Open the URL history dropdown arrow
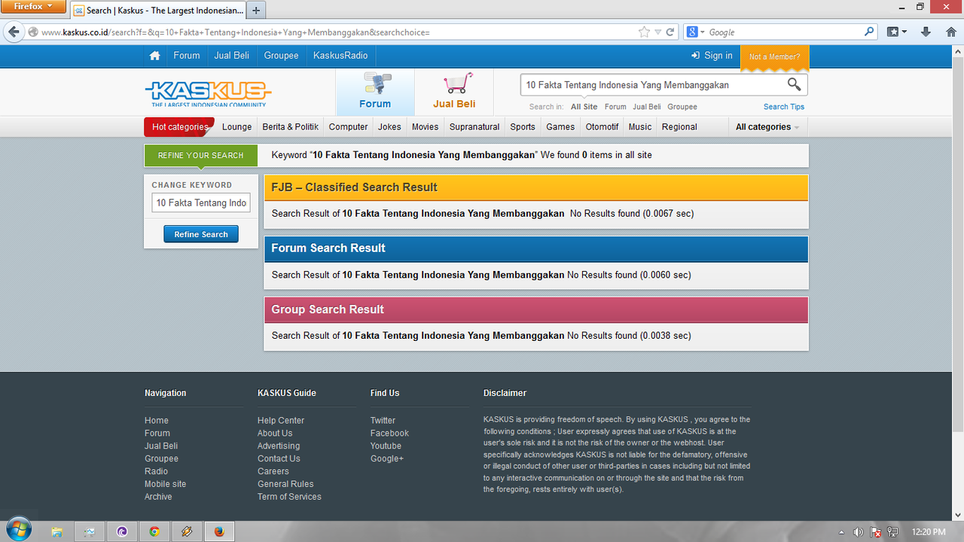964x542 pixels. pyautogui.click(x=657, y=32)
